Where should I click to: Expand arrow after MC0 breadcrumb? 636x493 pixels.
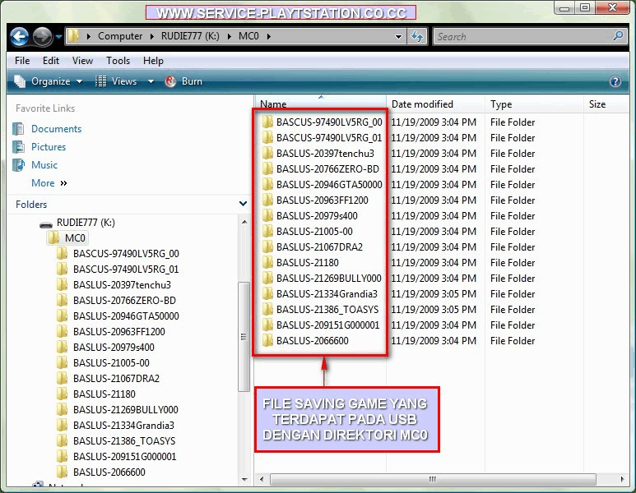(x=269, y=36)
